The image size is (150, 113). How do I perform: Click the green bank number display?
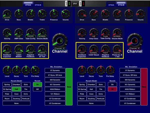(x=69, y=4)
